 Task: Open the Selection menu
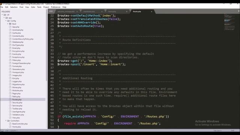[14, 7]
